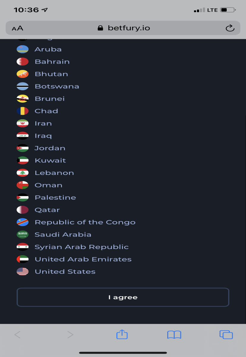Viewport: 246px width, 357px height.
Task: Click the Republic of the Congo label
Action: pos(85,222)
